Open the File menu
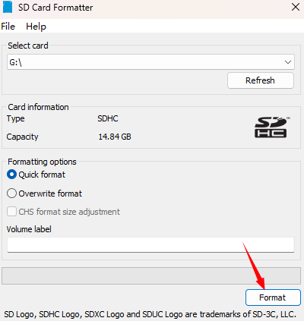304x321 pixels. click(x=8, y=27)
